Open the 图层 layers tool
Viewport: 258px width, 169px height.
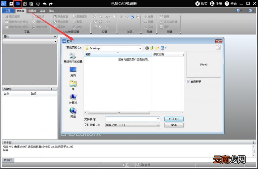coord(77,22)
